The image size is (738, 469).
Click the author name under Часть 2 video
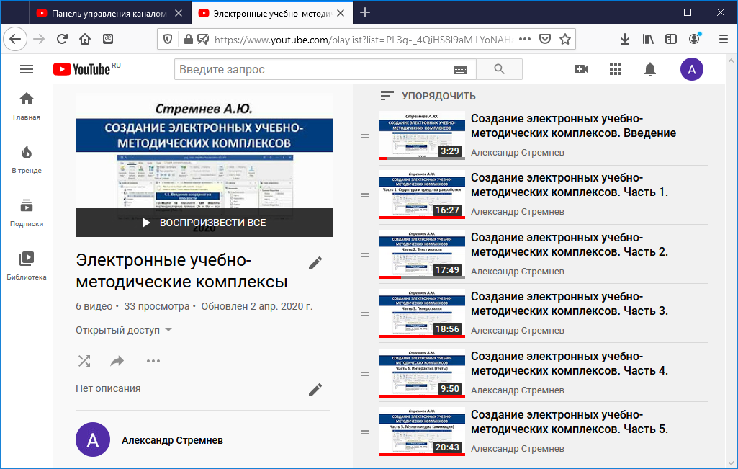(517, 271)
